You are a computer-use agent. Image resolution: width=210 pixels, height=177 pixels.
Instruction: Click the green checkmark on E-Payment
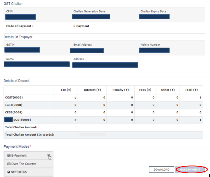click(x=49, y=155)
